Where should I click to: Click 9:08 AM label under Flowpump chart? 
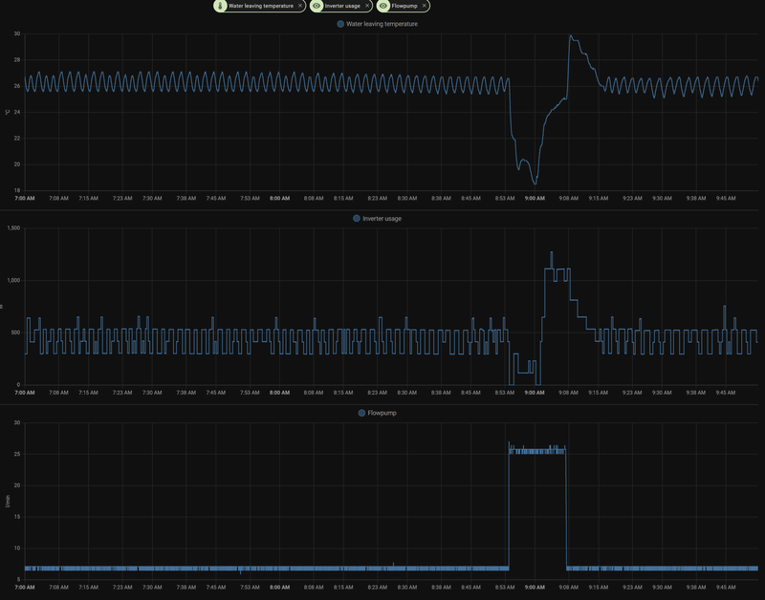568,588
